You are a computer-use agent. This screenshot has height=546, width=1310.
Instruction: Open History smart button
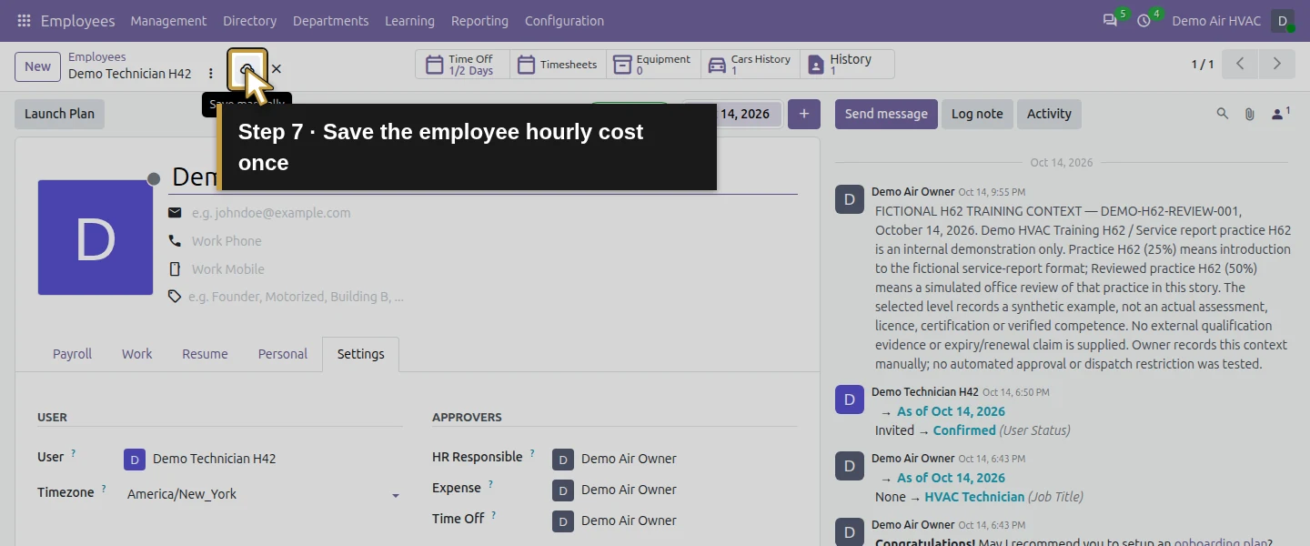[847, 65]
